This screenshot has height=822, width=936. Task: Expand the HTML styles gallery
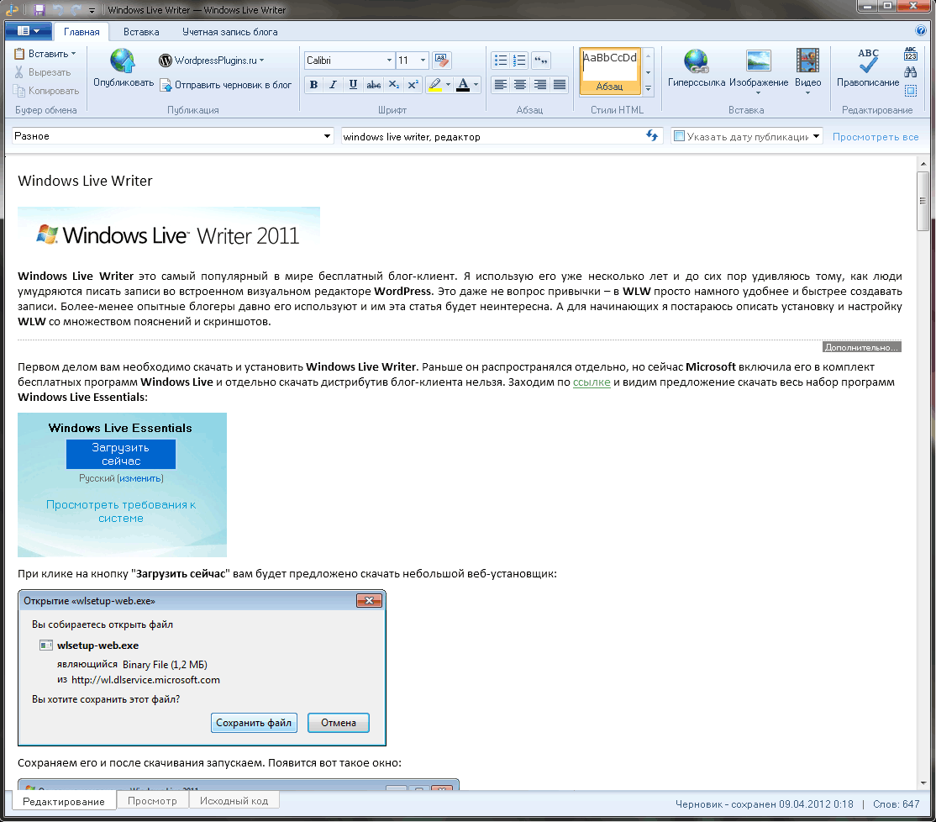[x=649, y=88]
